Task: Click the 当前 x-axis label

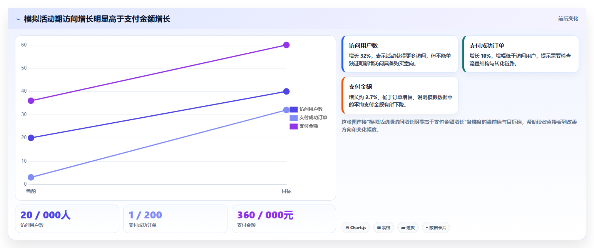Action: pos(31,191)
